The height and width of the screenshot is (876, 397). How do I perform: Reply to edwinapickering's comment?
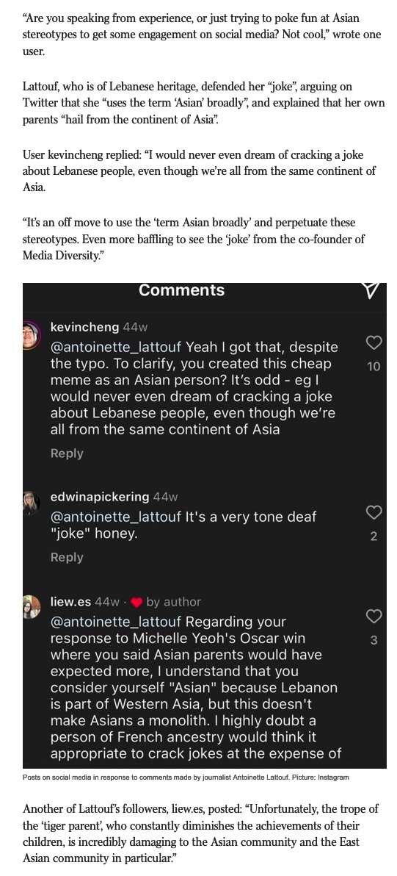coord(66,557)
